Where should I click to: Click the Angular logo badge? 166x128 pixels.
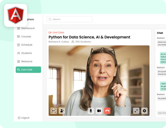[16, 15]
